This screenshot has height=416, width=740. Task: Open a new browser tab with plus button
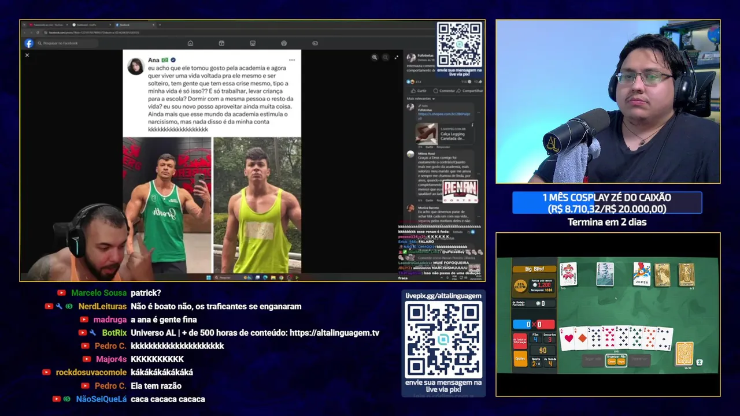160,25
